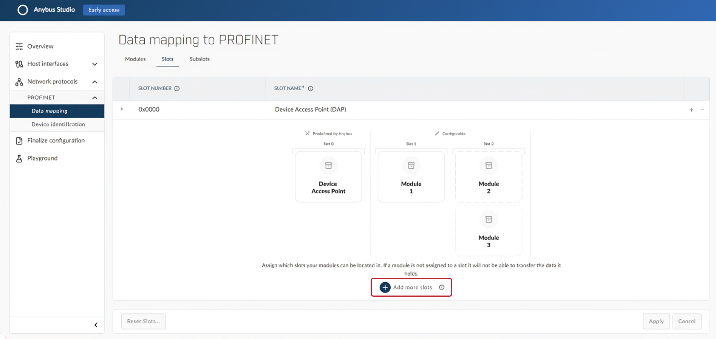This screenshot has width=716, height=339.
Task: Click the Device Access Point module icon
Action: pyautogui.click(x=329, y=166)
